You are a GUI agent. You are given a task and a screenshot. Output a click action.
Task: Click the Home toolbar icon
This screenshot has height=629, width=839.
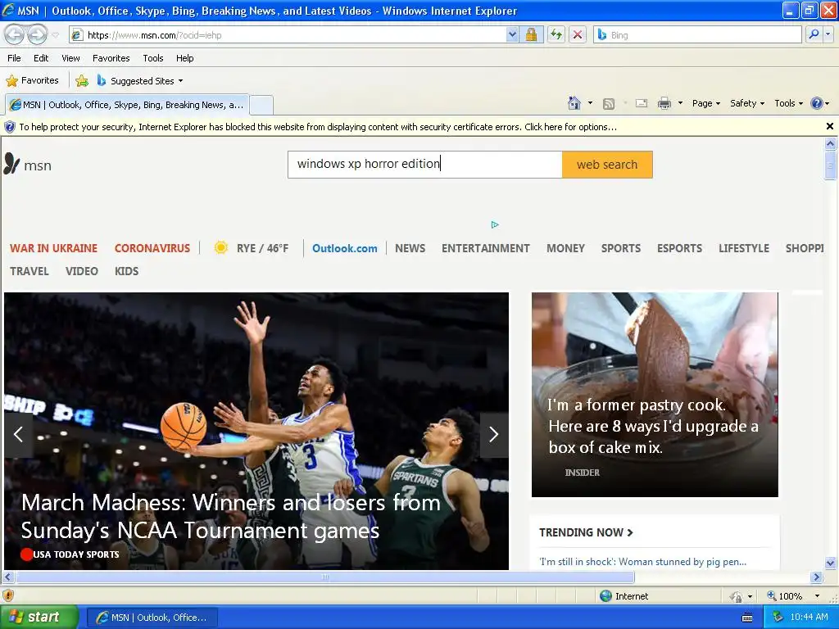(x=574, y=103)
